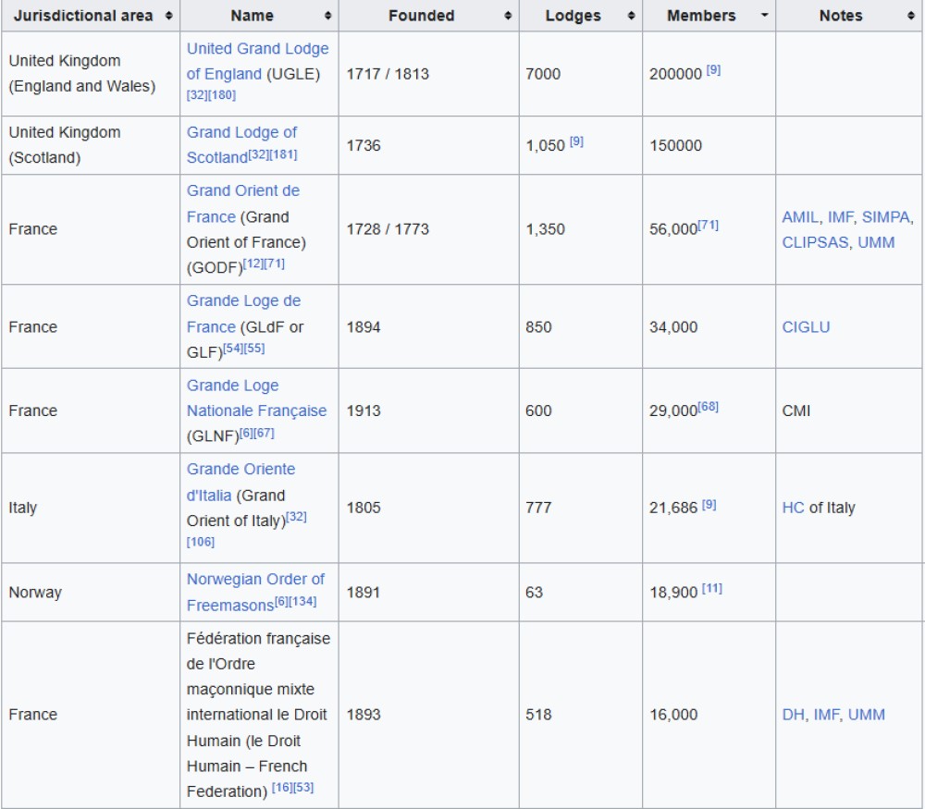925x809 pixels.
Task: Select the 518 lodges cell
Action: point(581,715)
